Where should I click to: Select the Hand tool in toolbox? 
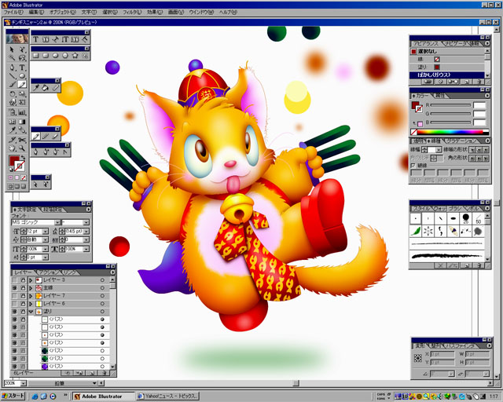(x=13, y=148)
